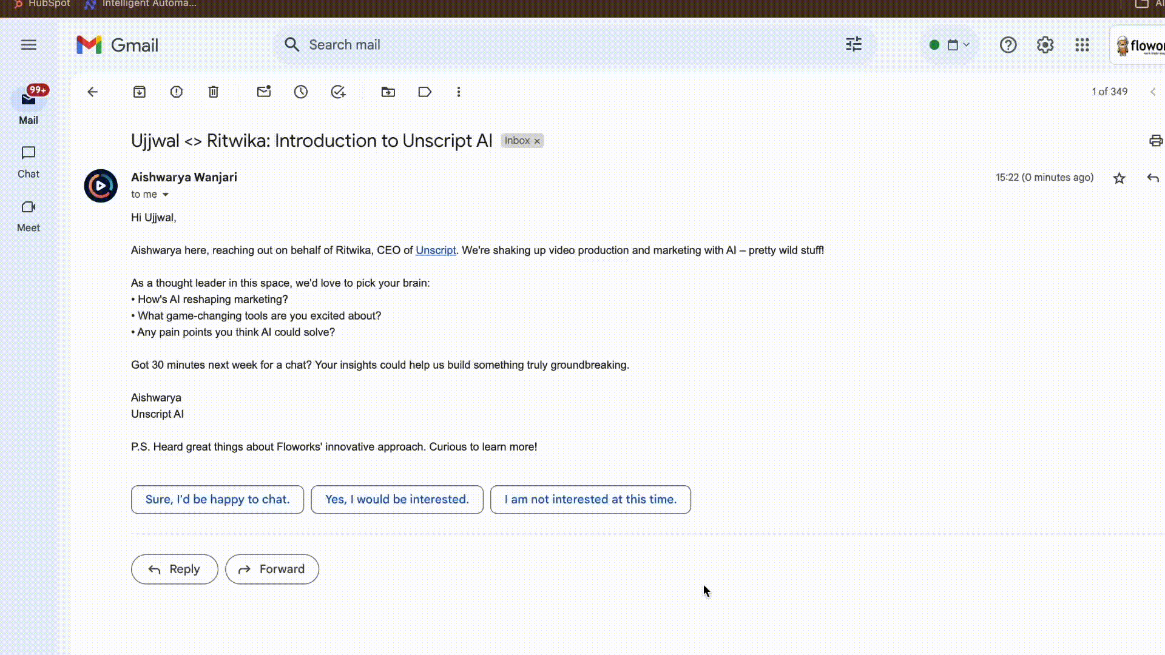Snooze this email with clock icon
This screenshot has height=655, width=1165.
coord(301,92)
